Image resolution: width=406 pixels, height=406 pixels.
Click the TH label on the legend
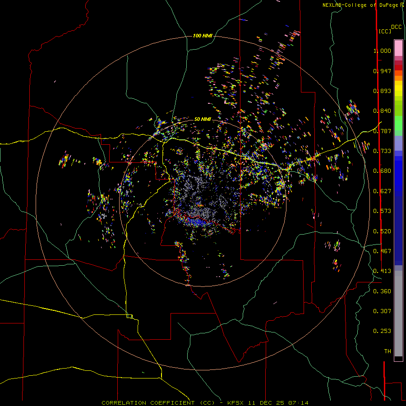[388, 351]
